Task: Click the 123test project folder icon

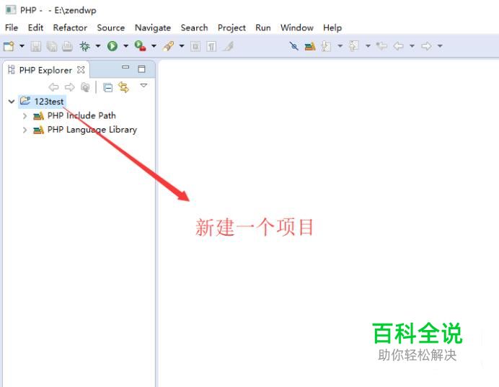Action: [x=25, y=101]
